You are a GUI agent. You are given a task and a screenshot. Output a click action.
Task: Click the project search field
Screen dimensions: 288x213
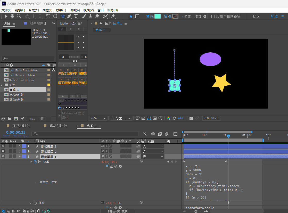click(x=28, y=58)
